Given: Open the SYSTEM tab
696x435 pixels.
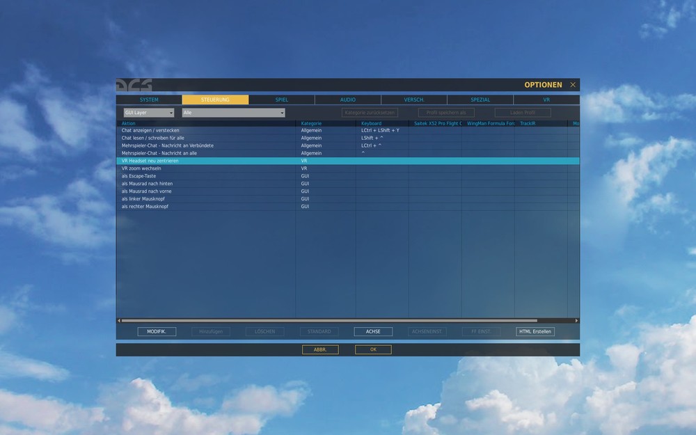Looking at the screenshot, I should tap(149, 100).
